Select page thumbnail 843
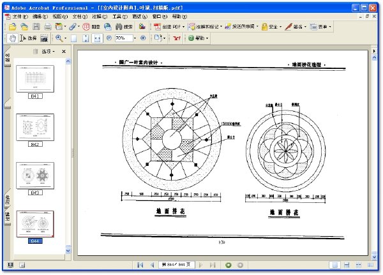The height and width of the screenshot is (275, 383). (35, 175)
